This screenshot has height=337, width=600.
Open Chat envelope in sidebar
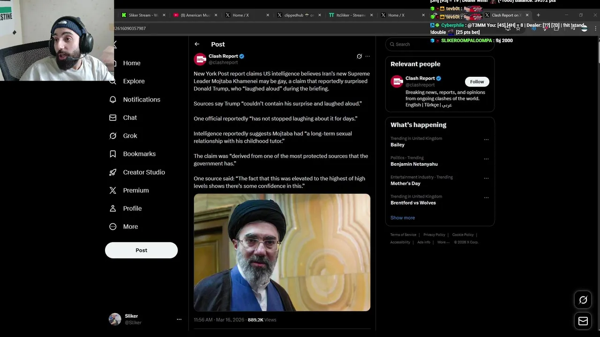tap(113, 117)
